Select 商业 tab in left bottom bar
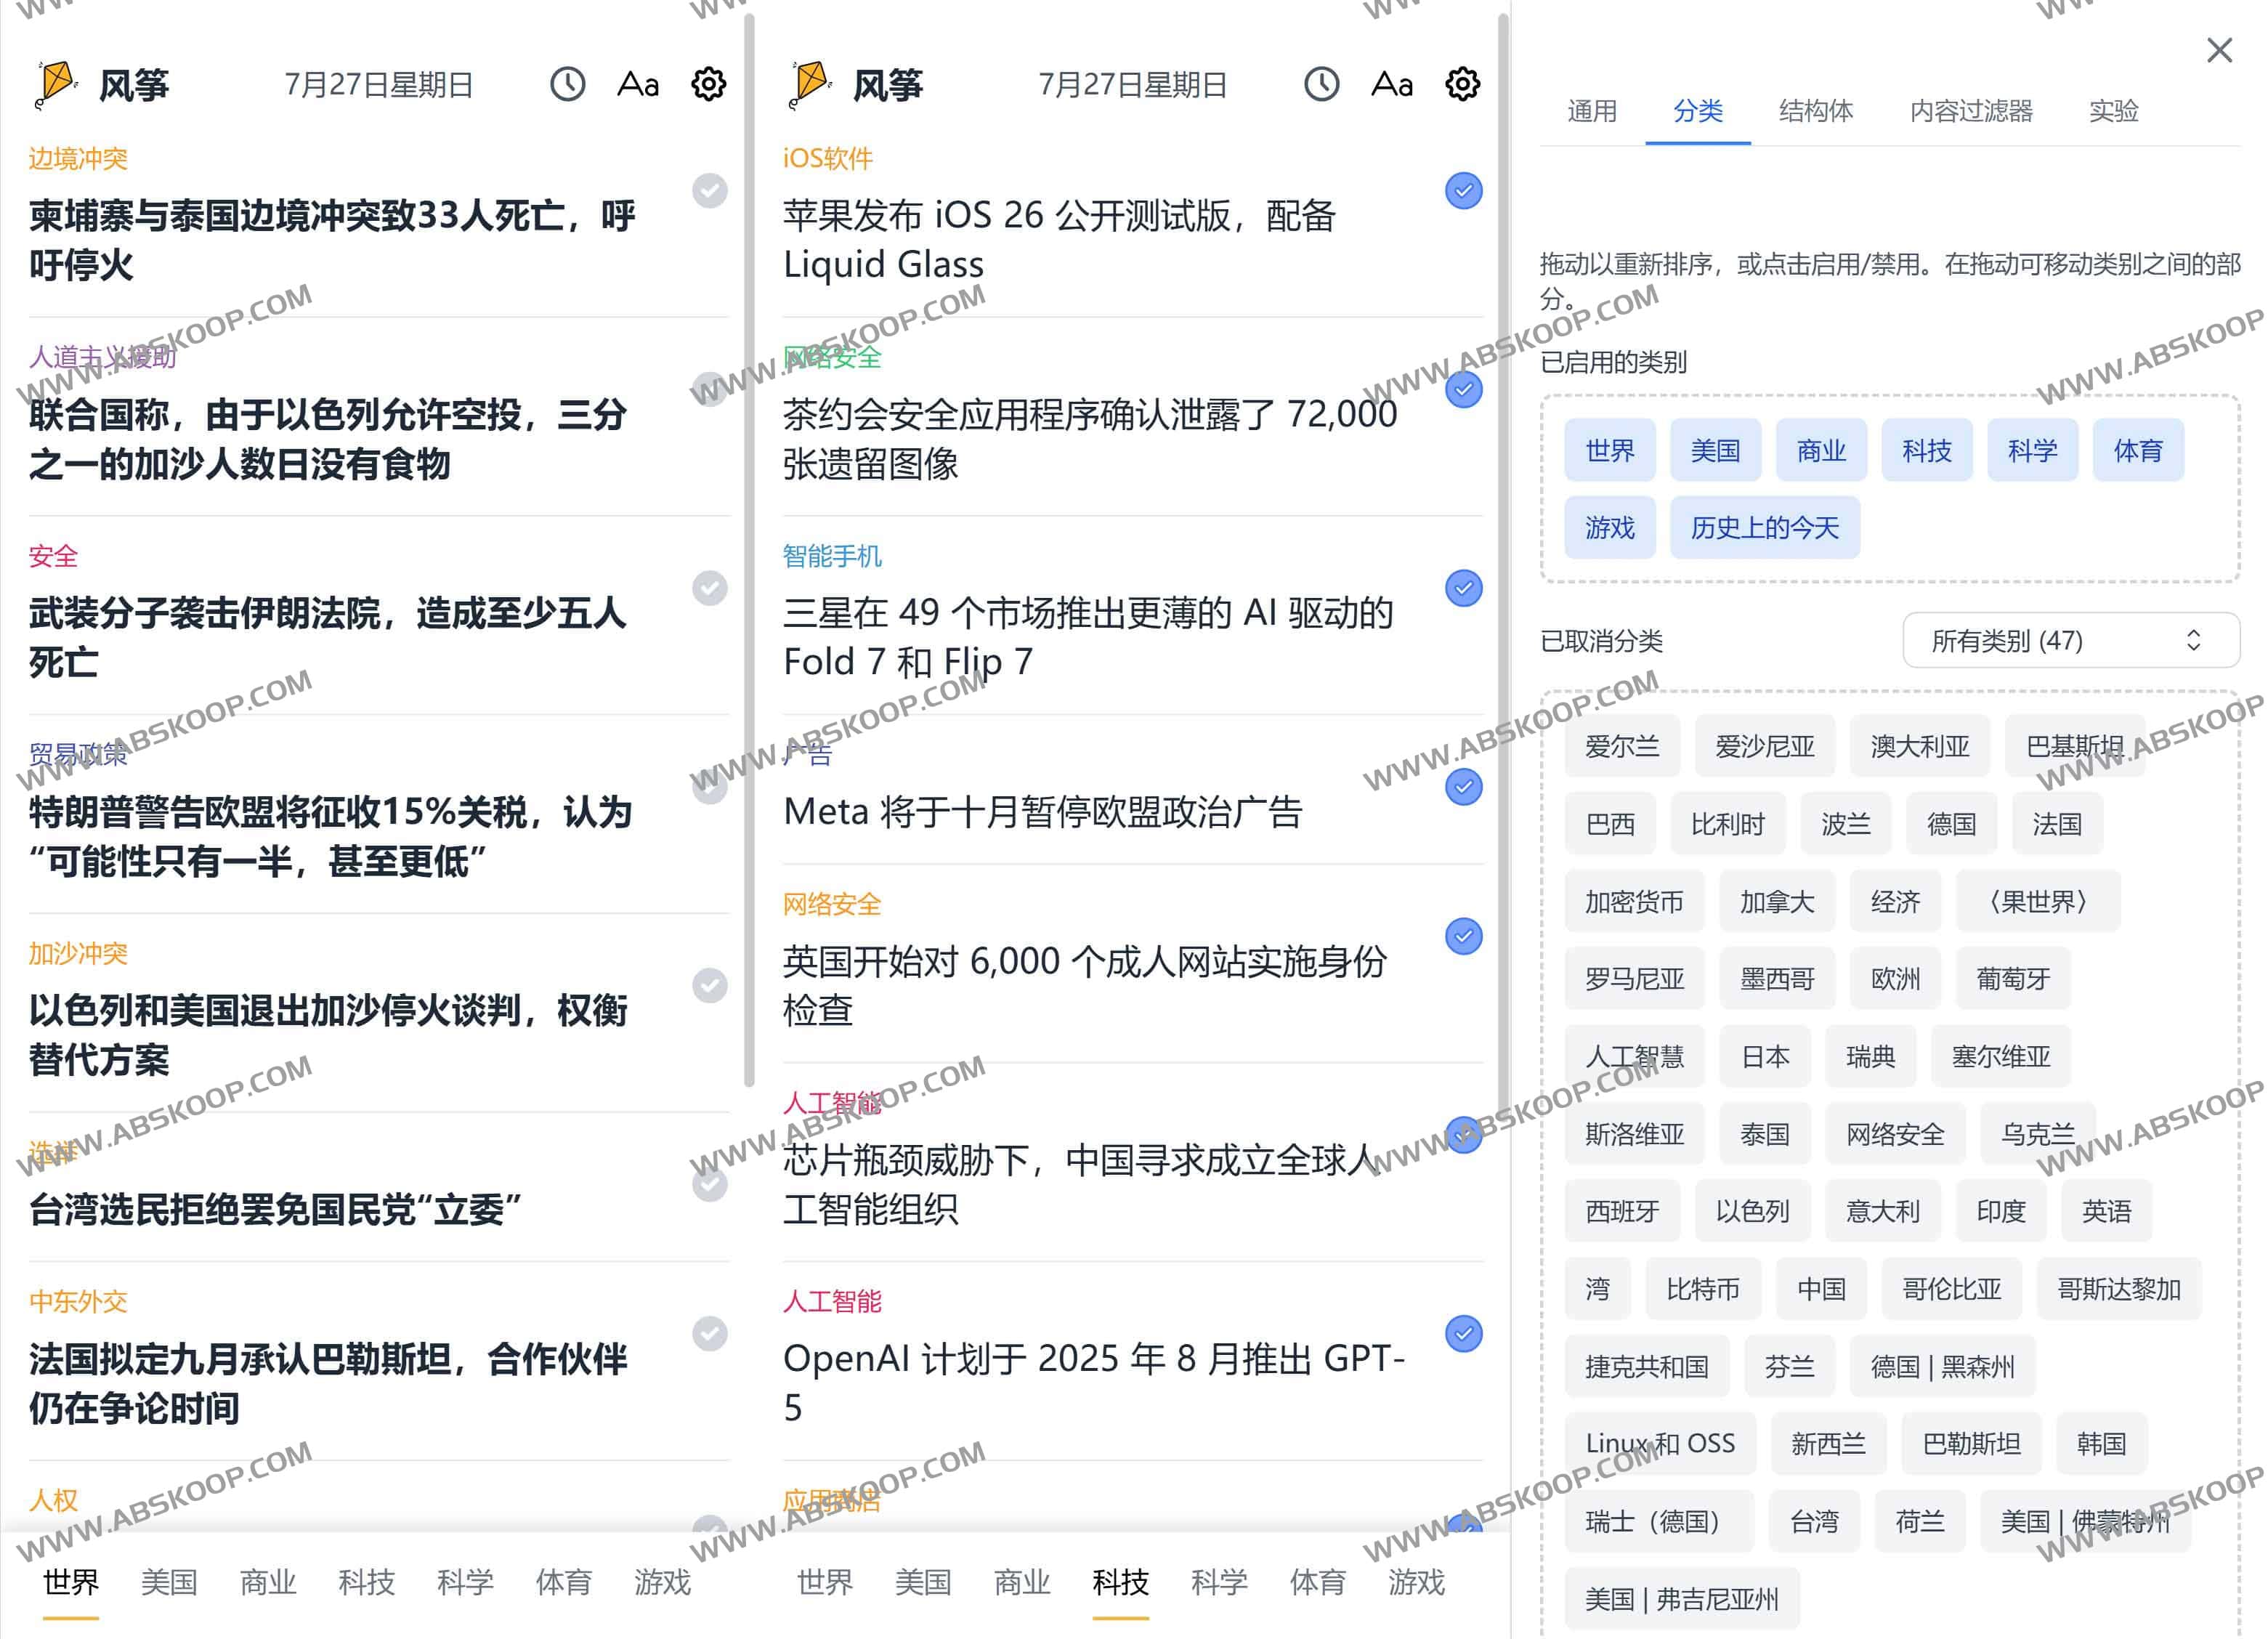The height and width of the screenshot is (1639, 2268). pyautogui.click(x=267, y=1582)
